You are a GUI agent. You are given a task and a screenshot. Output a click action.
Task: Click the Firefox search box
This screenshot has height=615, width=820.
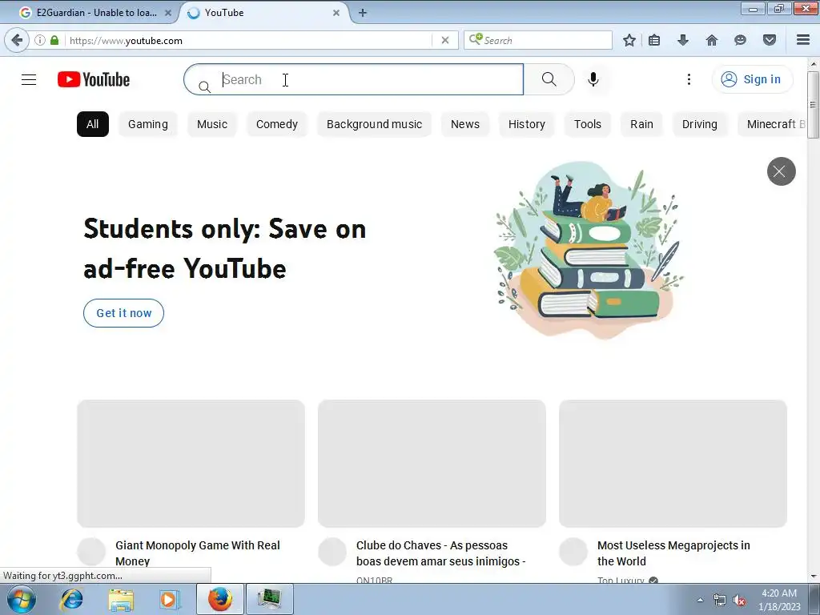pyautogui.click(x=537, y=40)
